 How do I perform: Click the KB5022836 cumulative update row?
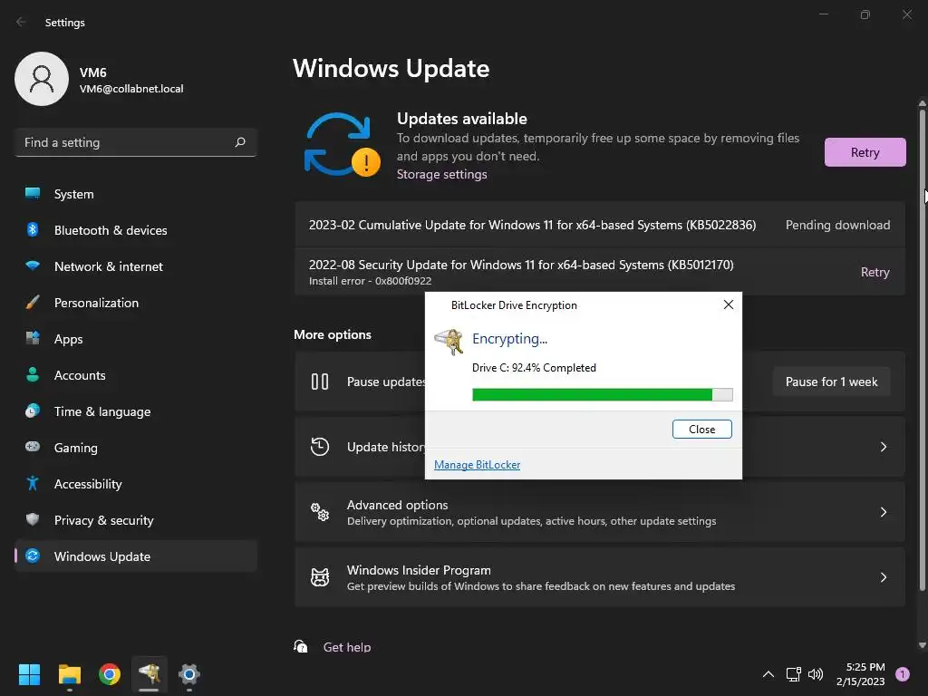(600, 225)
